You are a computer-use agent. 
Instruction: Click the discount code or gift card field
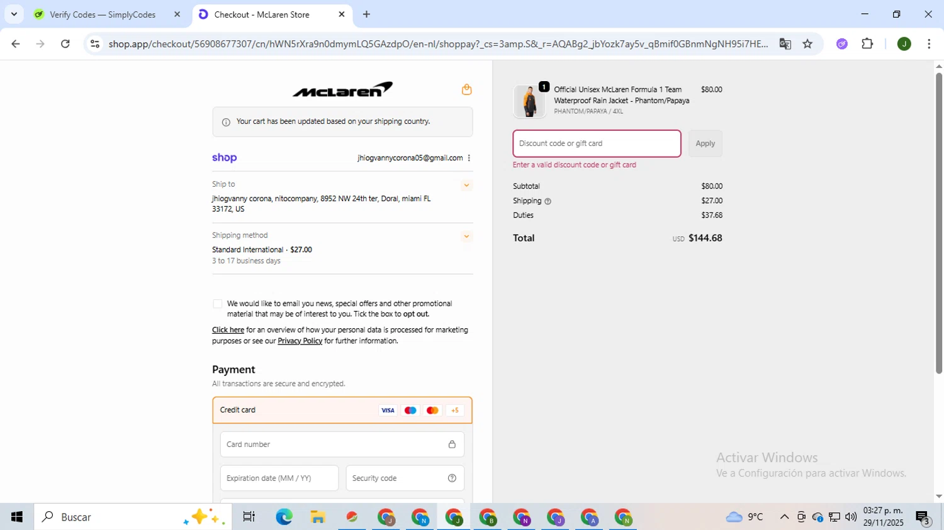[x=597, y=143]
